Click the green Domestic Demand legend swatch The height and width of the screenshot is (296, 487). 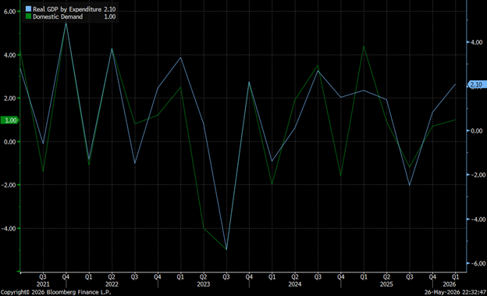pos(28,16)
